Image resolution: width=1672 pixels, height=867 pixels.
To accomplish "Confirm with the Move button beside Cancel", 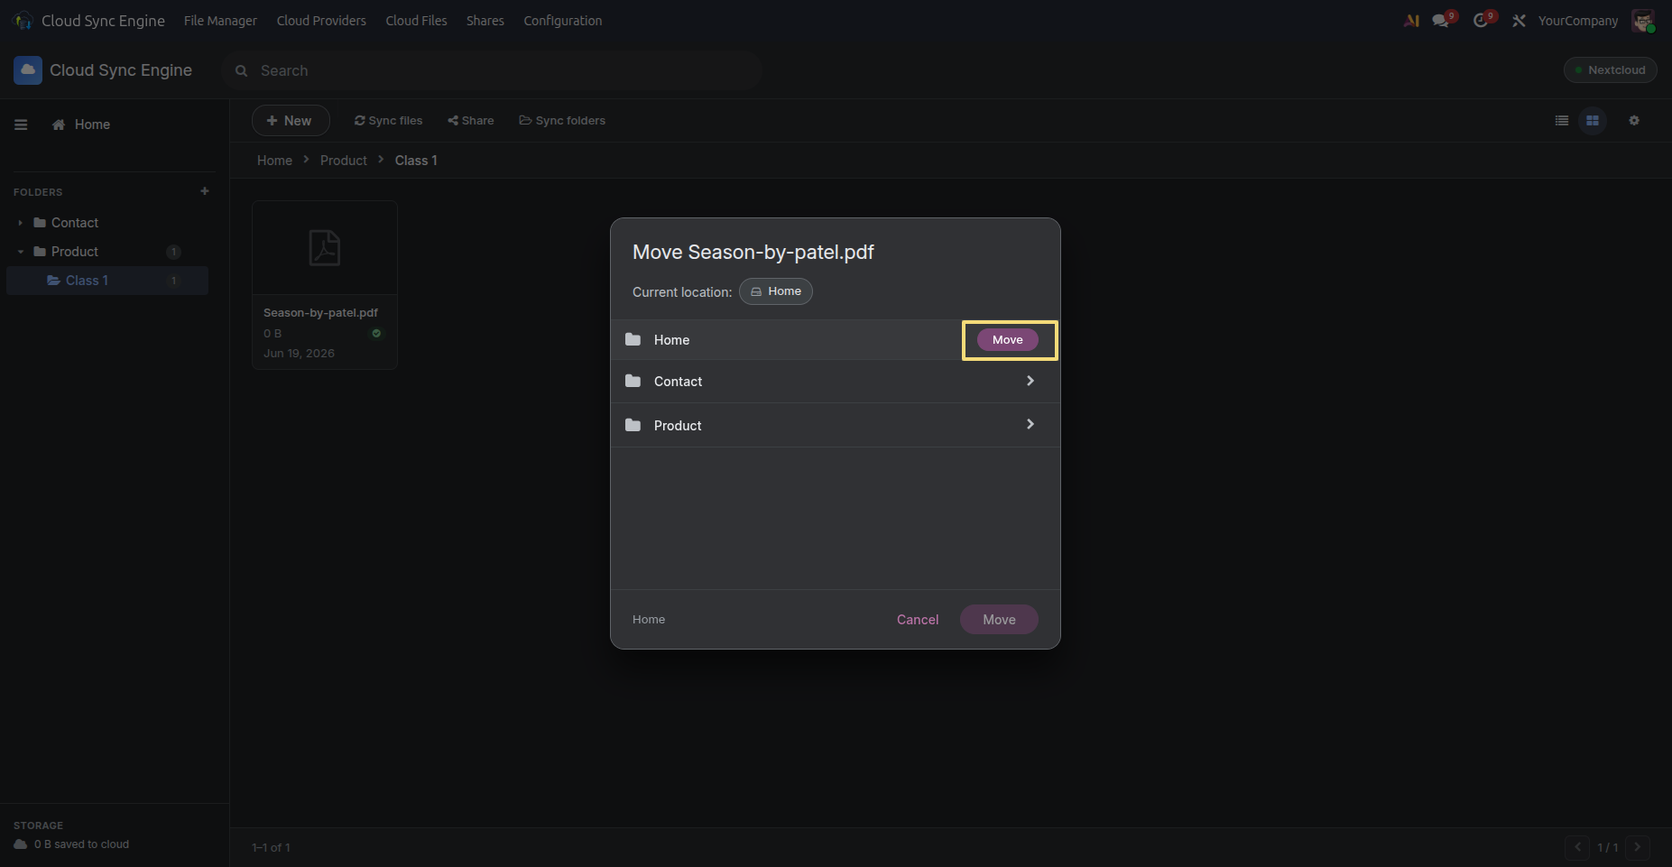I will tap(999, 620).
